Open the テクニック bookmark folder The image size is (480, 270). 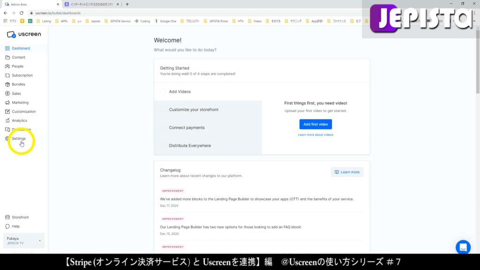pyautogui.click(x=293, y=21)
